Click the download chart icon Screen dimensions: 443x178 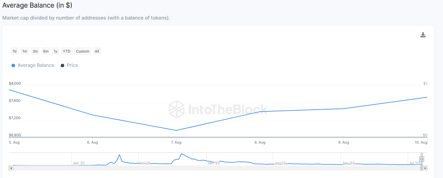pyautogui.click(x=423, y=35)
